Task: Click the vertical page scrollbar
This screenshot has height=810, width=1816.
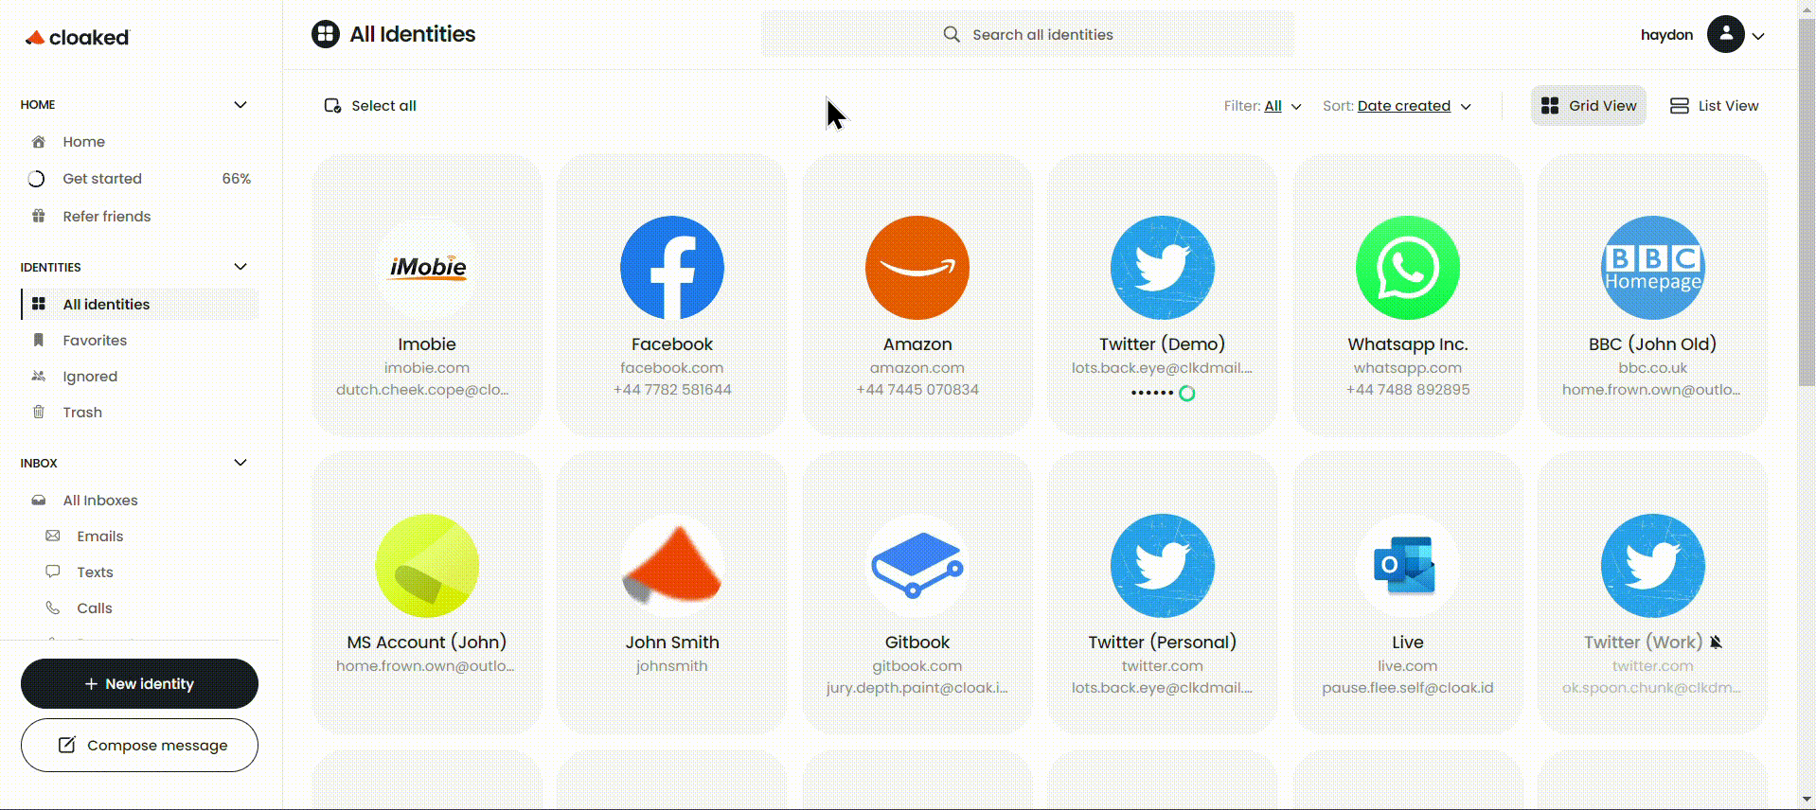Action: [1807, 203]
